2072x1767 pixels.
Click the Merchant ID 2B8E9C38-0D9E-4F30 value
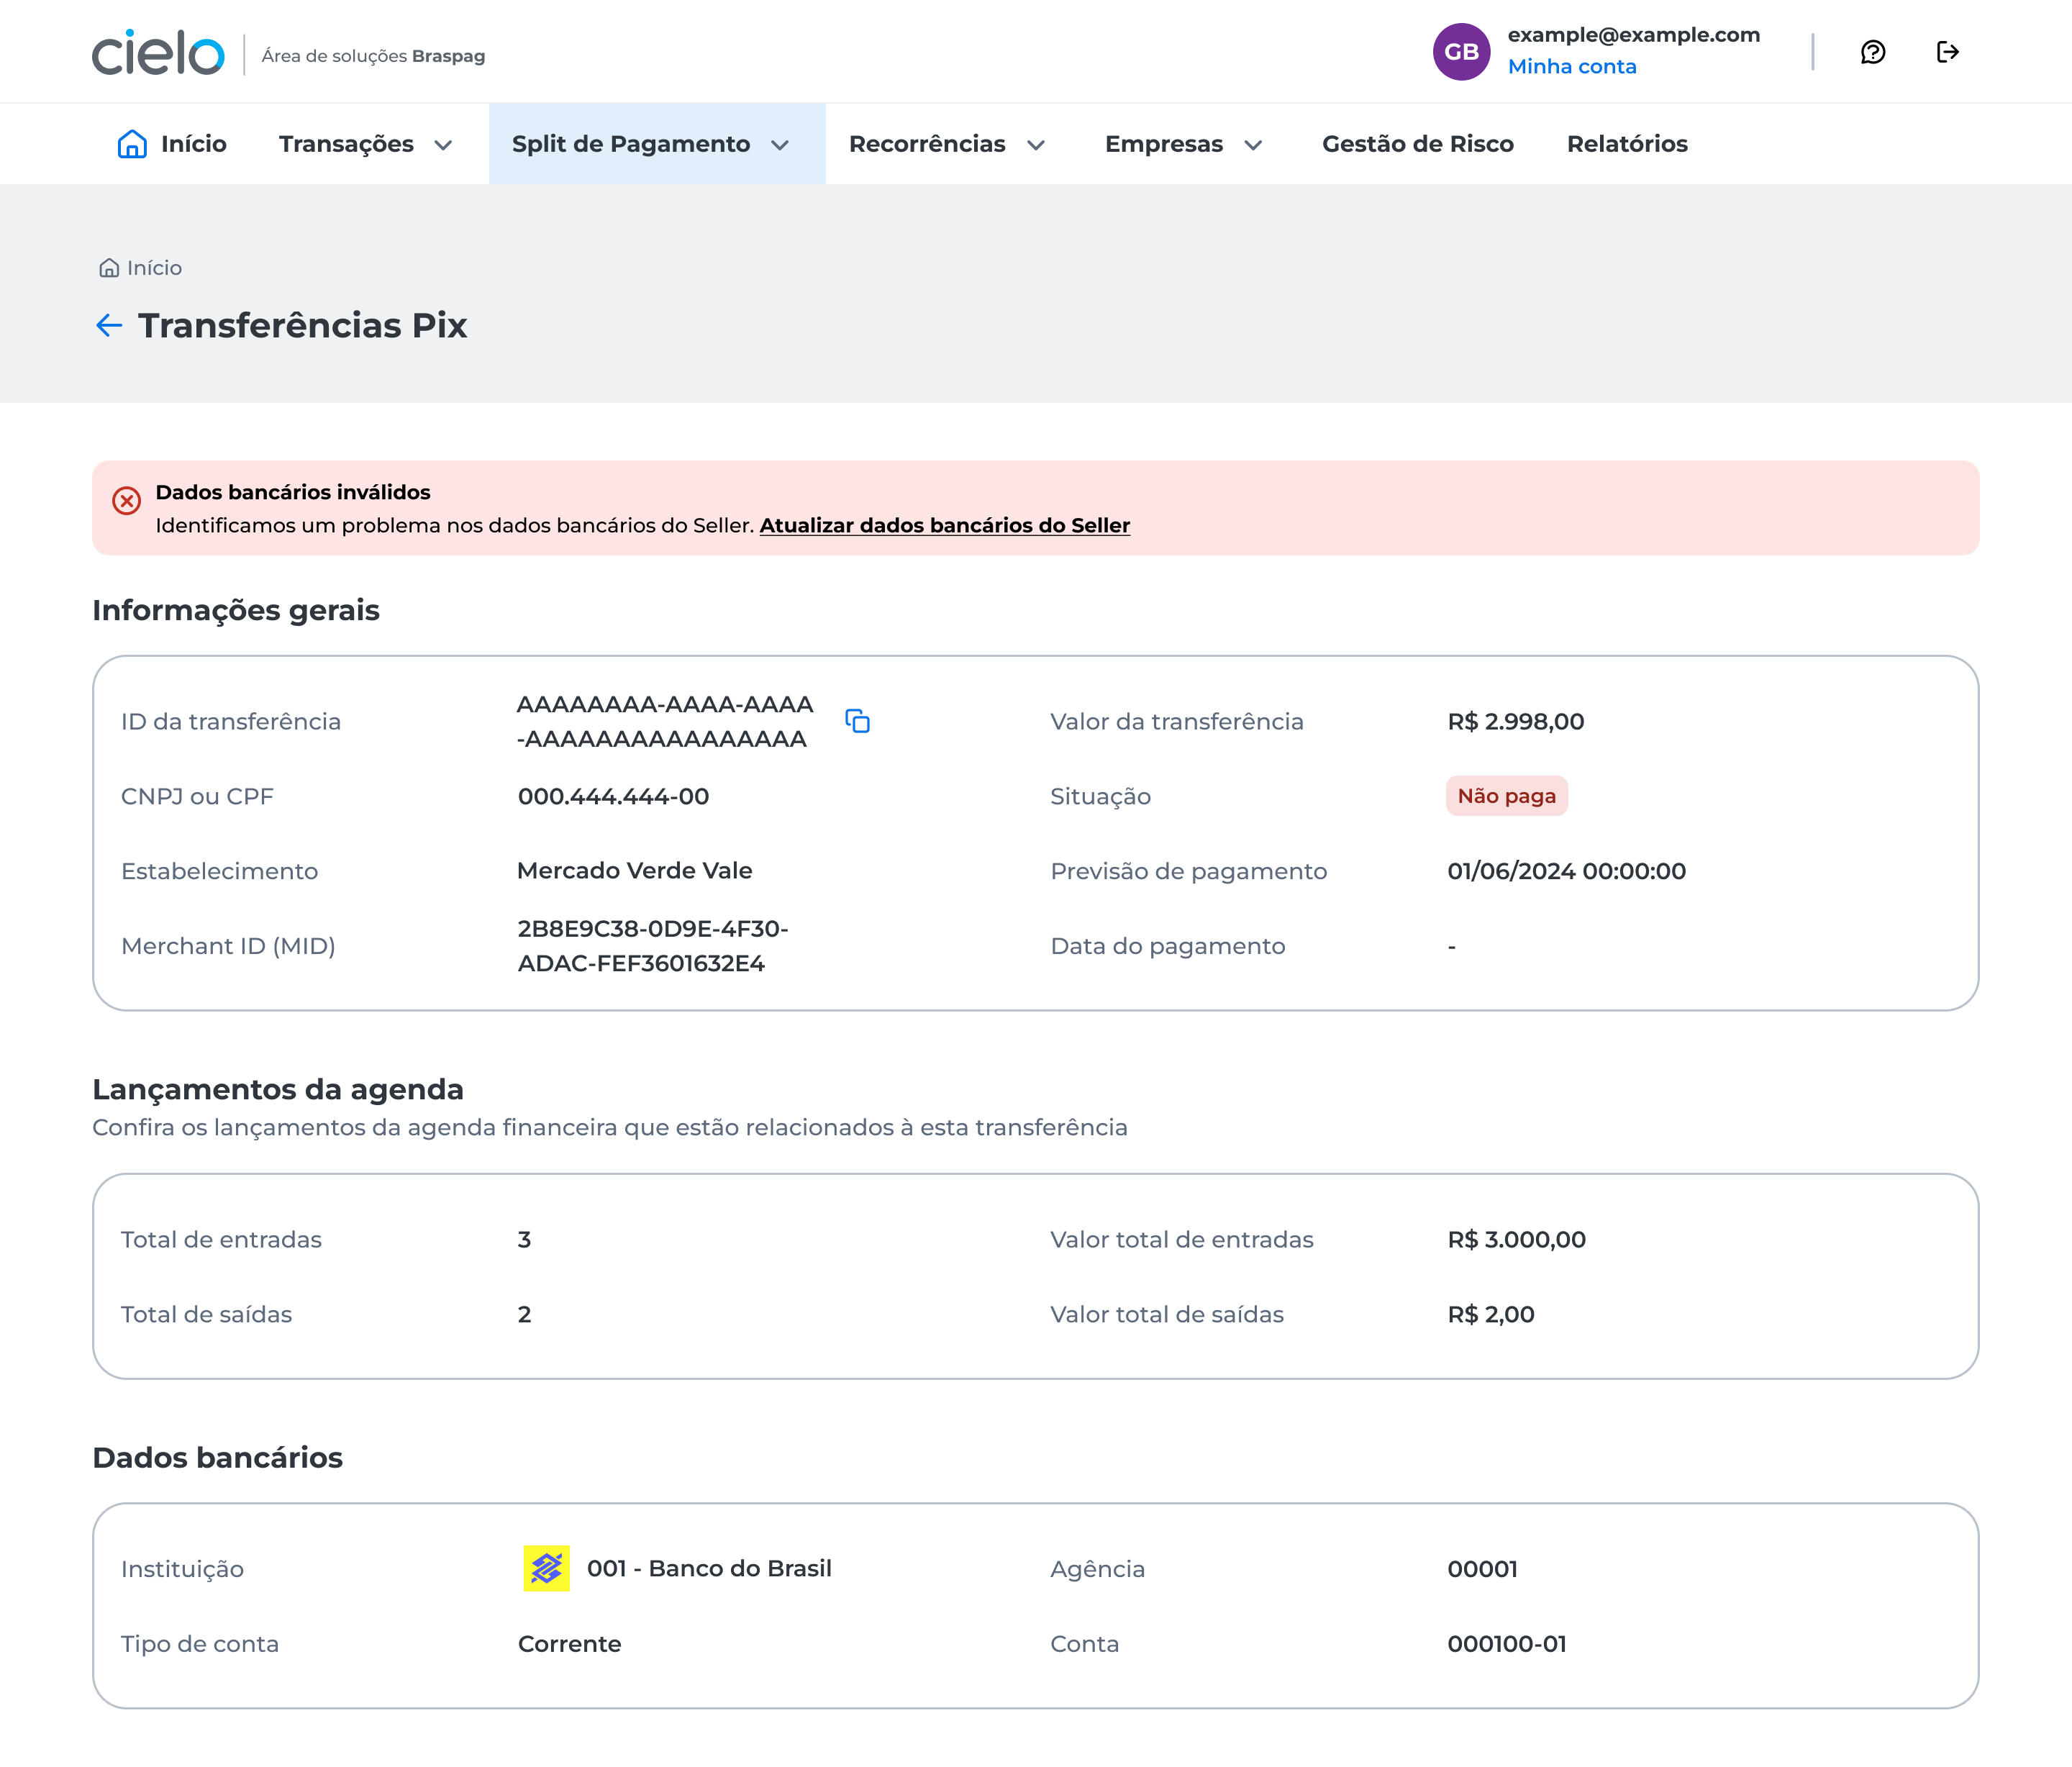point(653,946)
